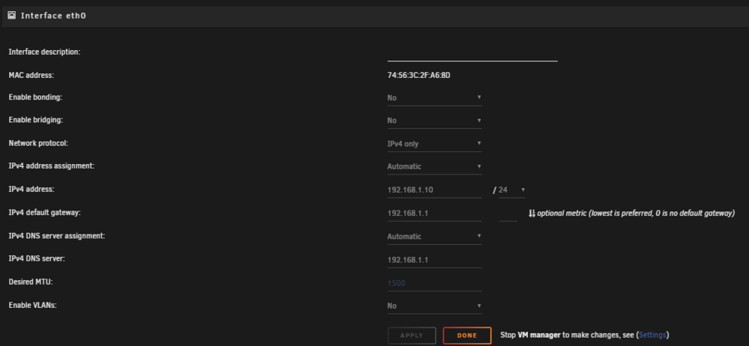Click the Interface description label
The height and width of the screenshot is (346, 749).
pos(44,52)
